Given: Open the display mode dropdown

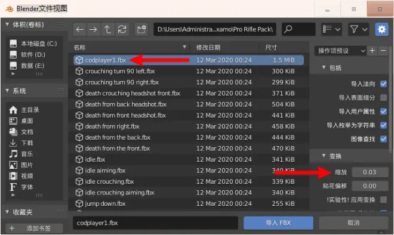Looking at the screenshot, I should 332,29.
